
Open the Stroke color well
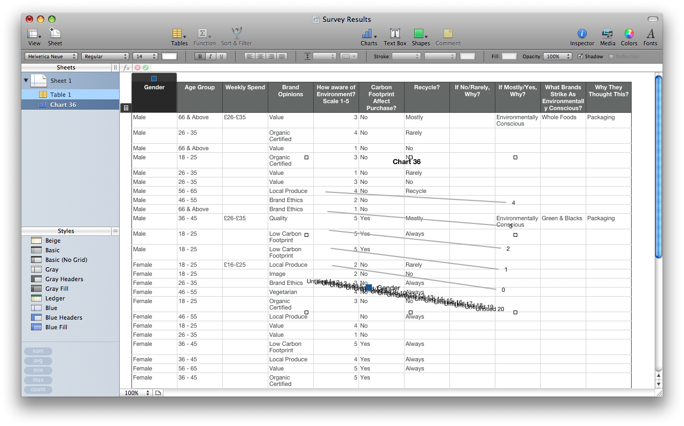(468, 56)
